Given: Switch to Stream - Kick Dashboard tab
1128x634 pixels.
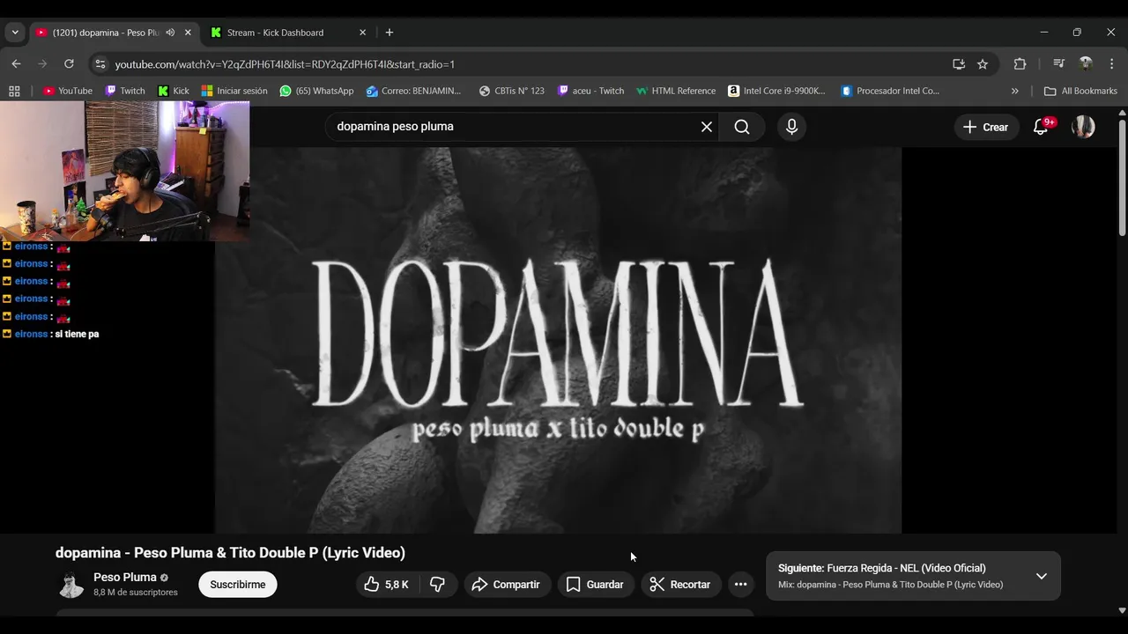Looking at the screenshot, I should click(x=285, y=33).
